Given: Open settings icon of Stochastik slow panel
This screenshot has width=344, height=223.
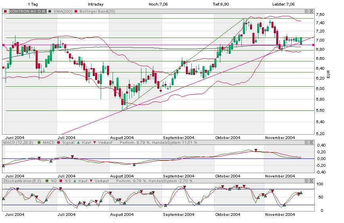Looking at the screenshot, I should pos(307,181).
